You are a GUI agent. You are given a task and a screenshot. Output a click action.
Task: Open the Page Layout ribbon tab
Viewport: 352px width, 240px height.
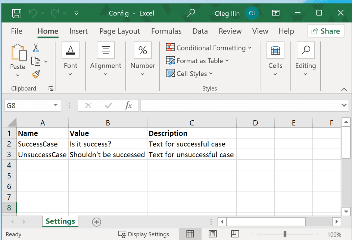pos(119,31)
